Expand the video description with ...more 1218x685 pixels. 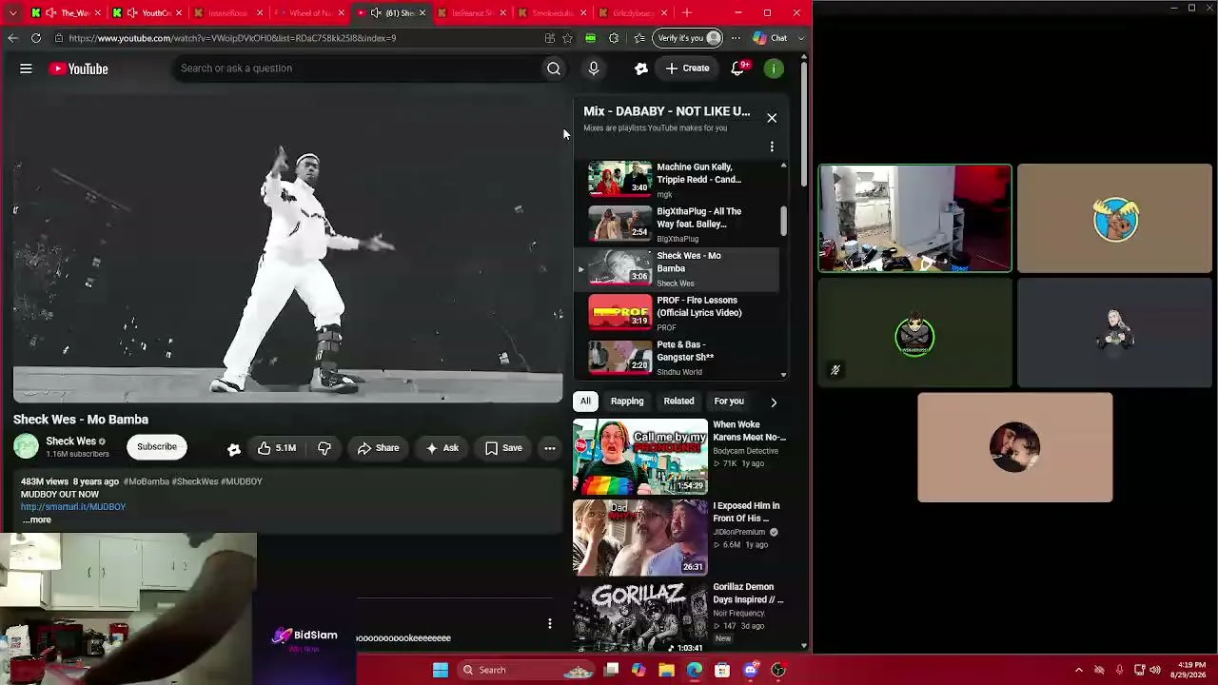(36, 519)
